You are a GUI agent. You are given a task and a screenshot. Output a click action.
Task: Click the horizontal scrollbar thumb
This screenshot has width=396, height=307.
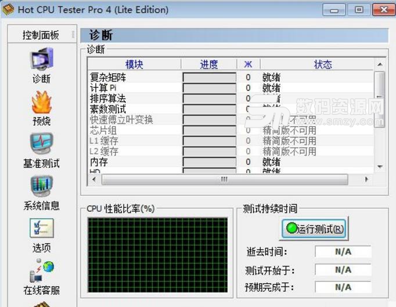coord(225,179)
